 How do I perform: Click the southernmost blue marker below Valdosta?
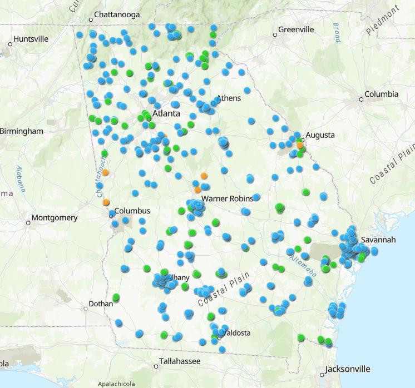(x=222, y=350)
